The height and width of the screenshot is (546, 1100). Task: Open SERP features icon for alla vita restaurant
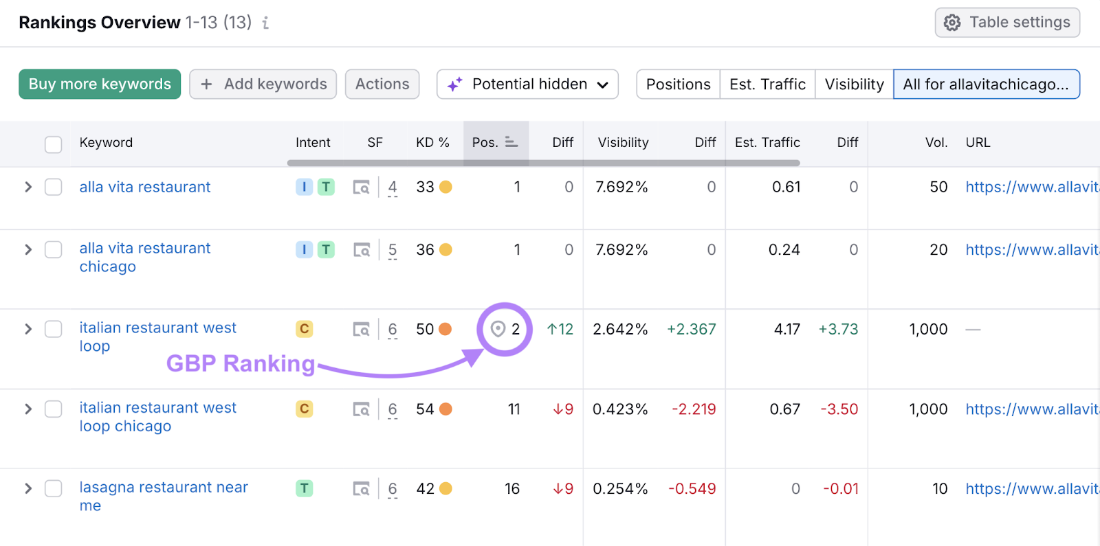click(361, 187)
